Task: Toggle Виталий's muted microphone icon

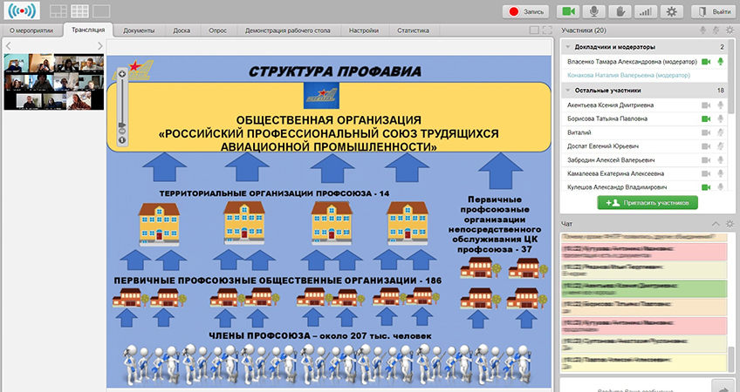Action: 720,133
